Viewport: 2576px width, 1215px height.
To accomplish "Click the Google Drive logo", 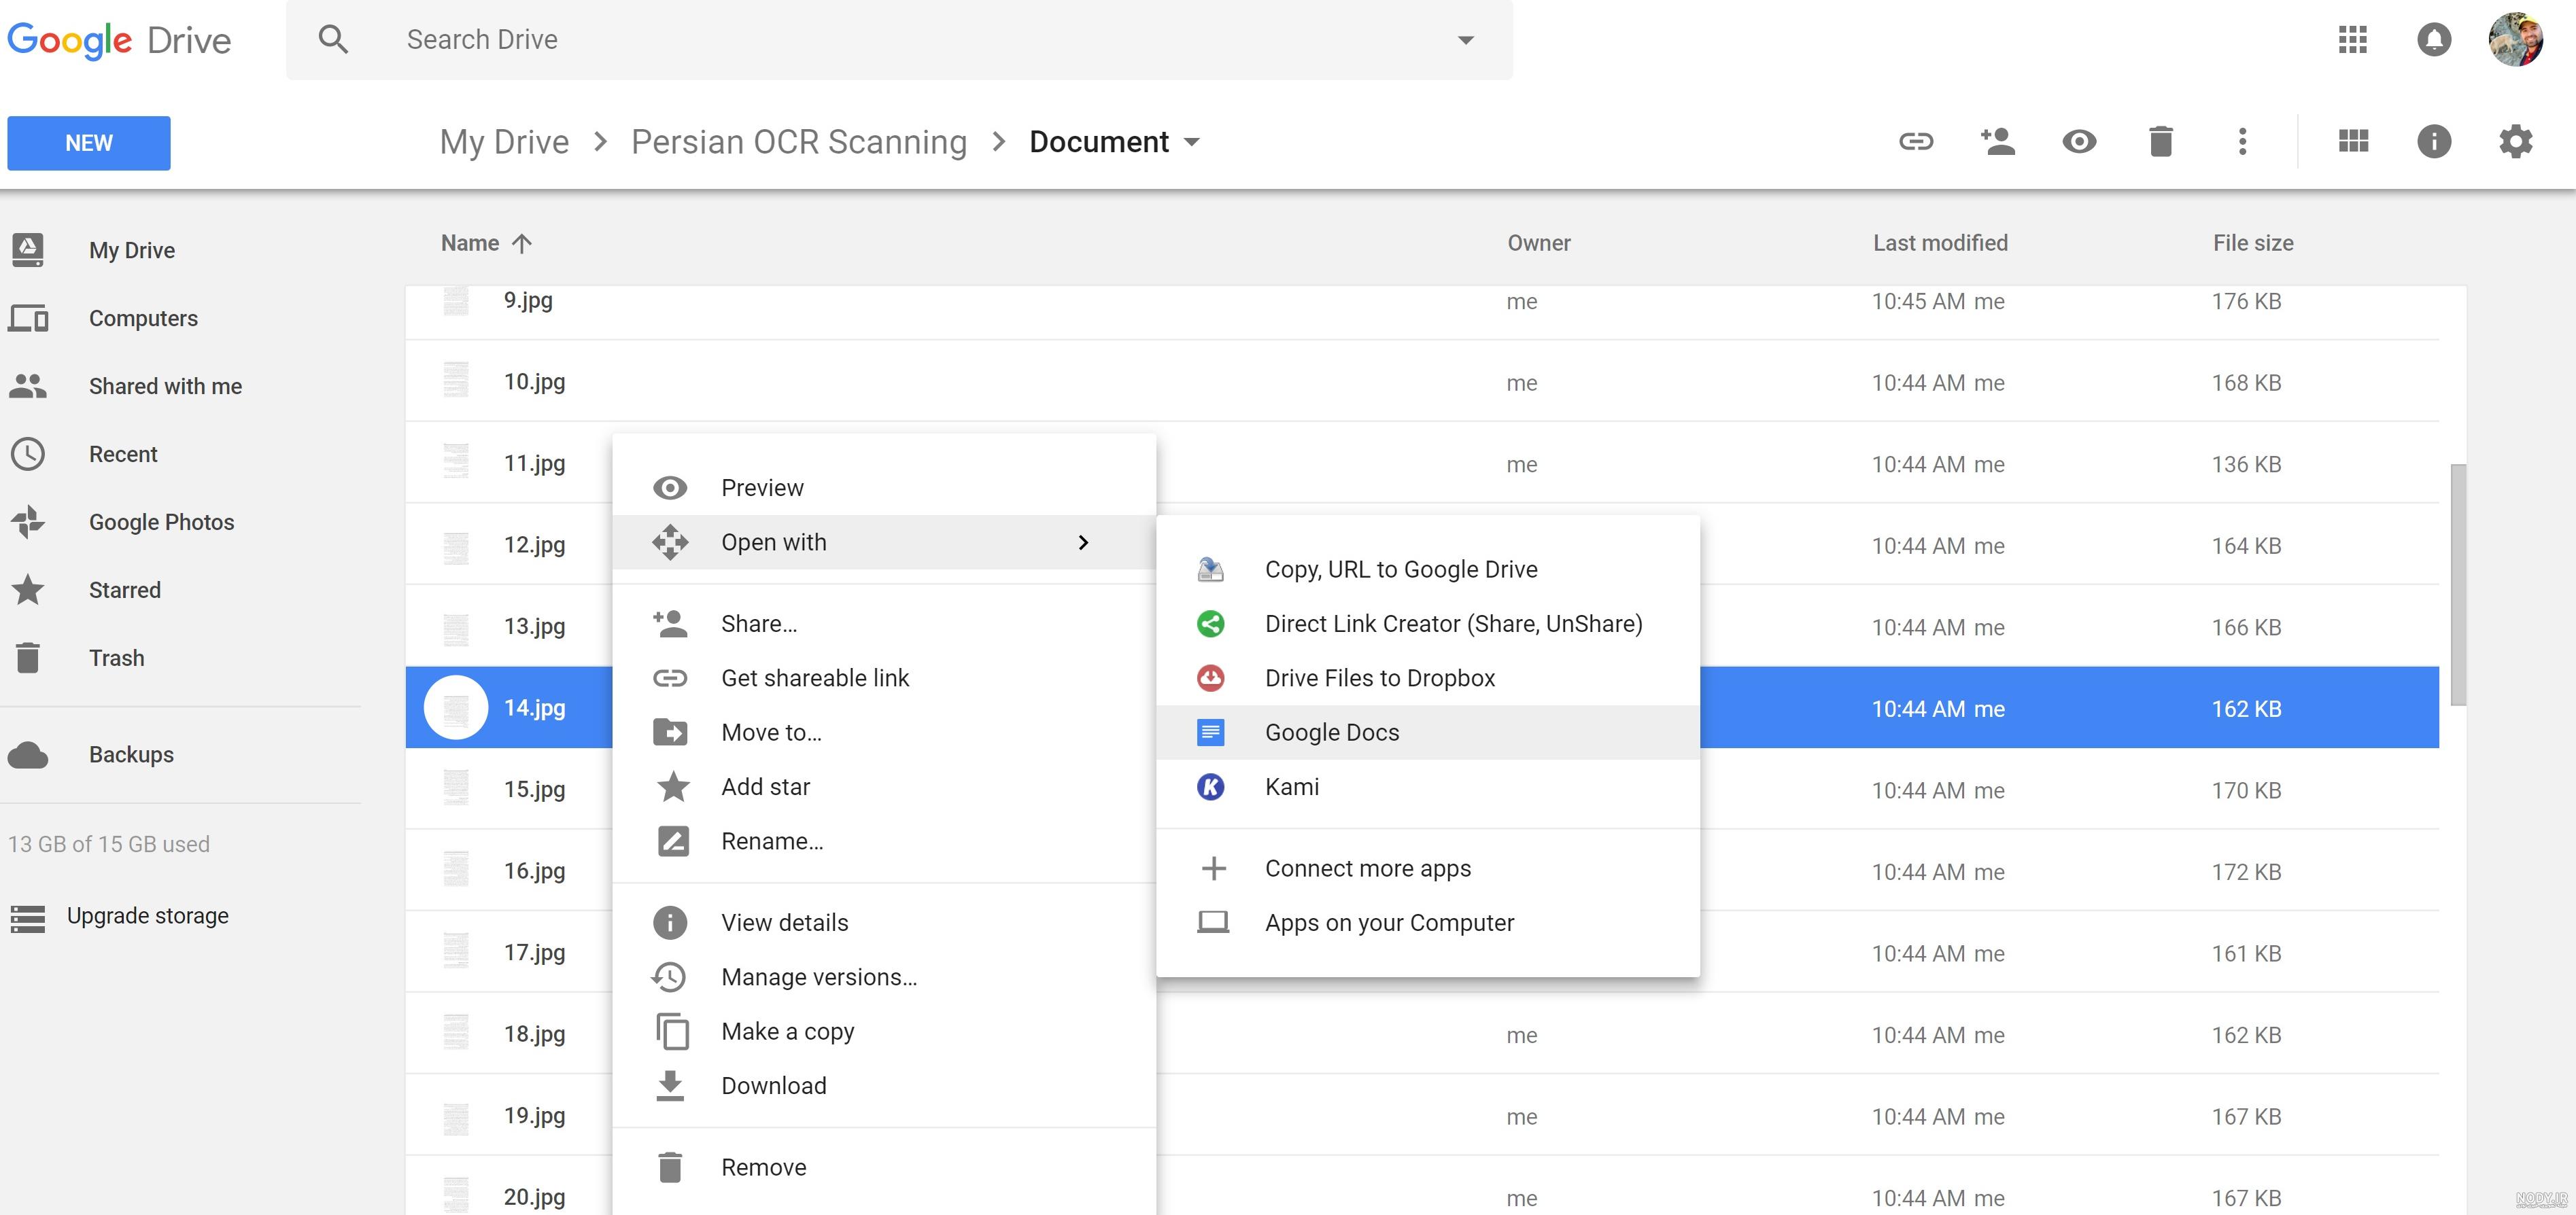I will click(x=119, y=40).
